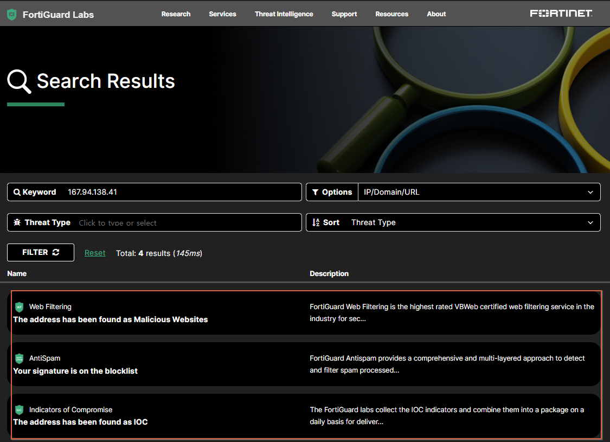Click the refresh icon on FILTER button
This screenshot has width=610, height=442.
56,252
